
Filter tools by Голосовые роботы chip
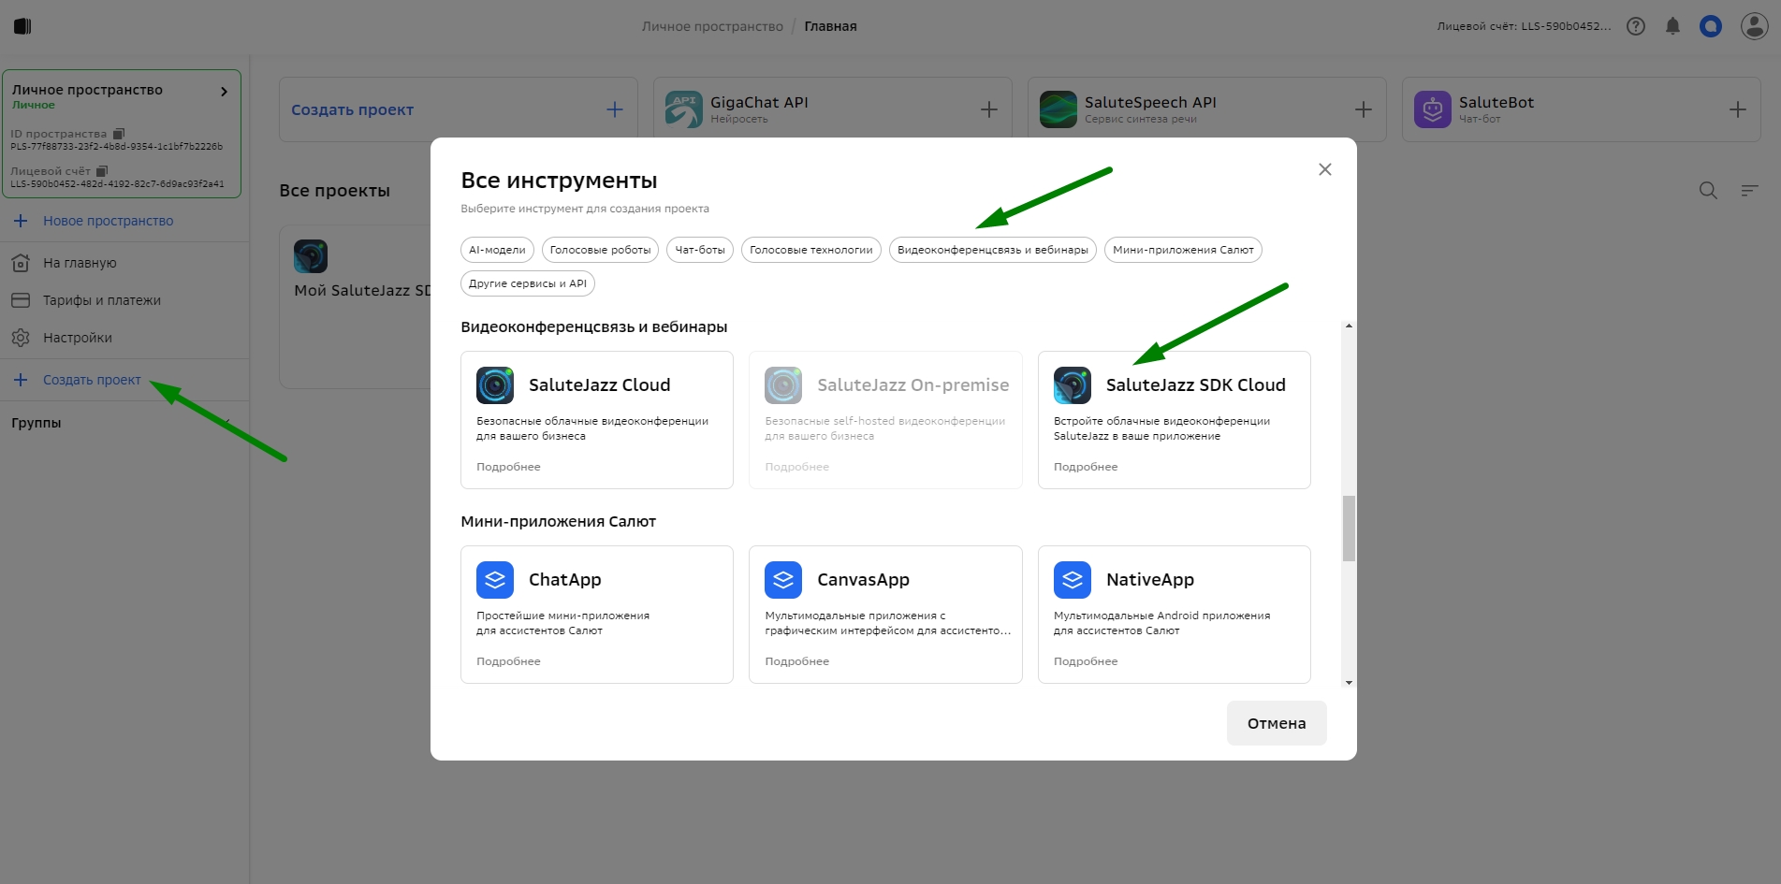600,250
